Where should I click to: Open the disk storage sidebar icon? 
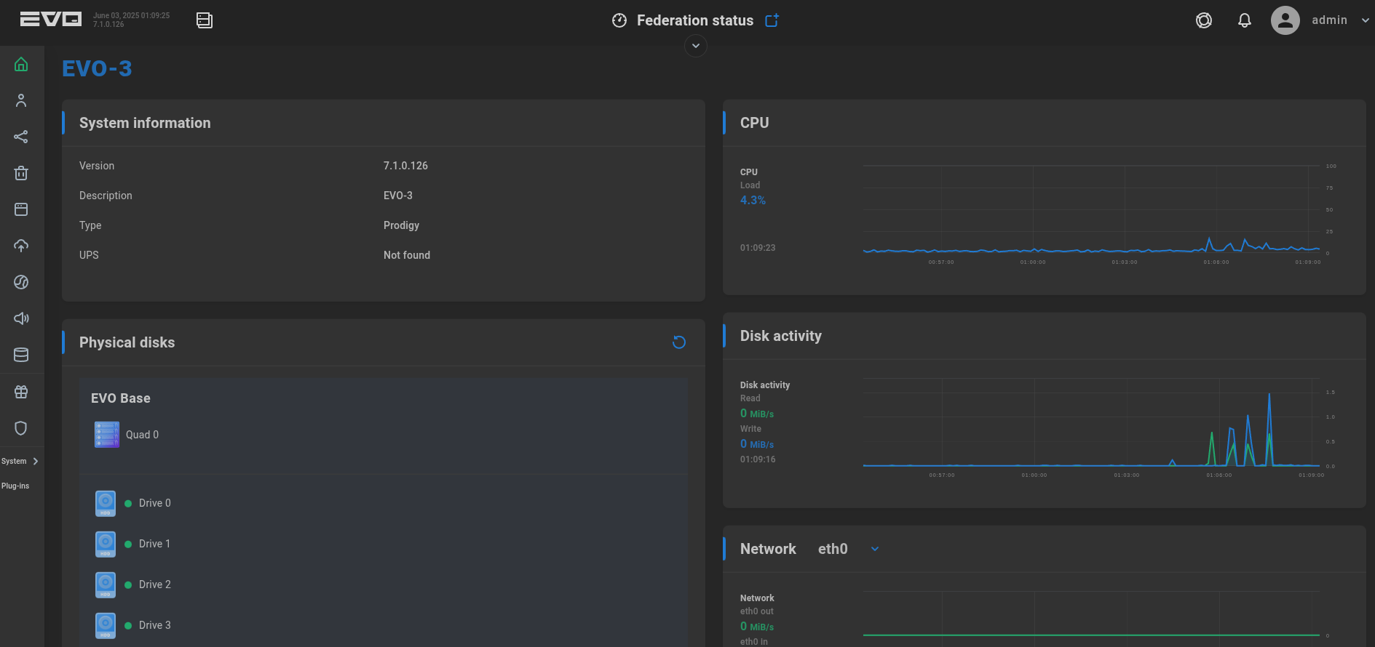coord(21,355)
